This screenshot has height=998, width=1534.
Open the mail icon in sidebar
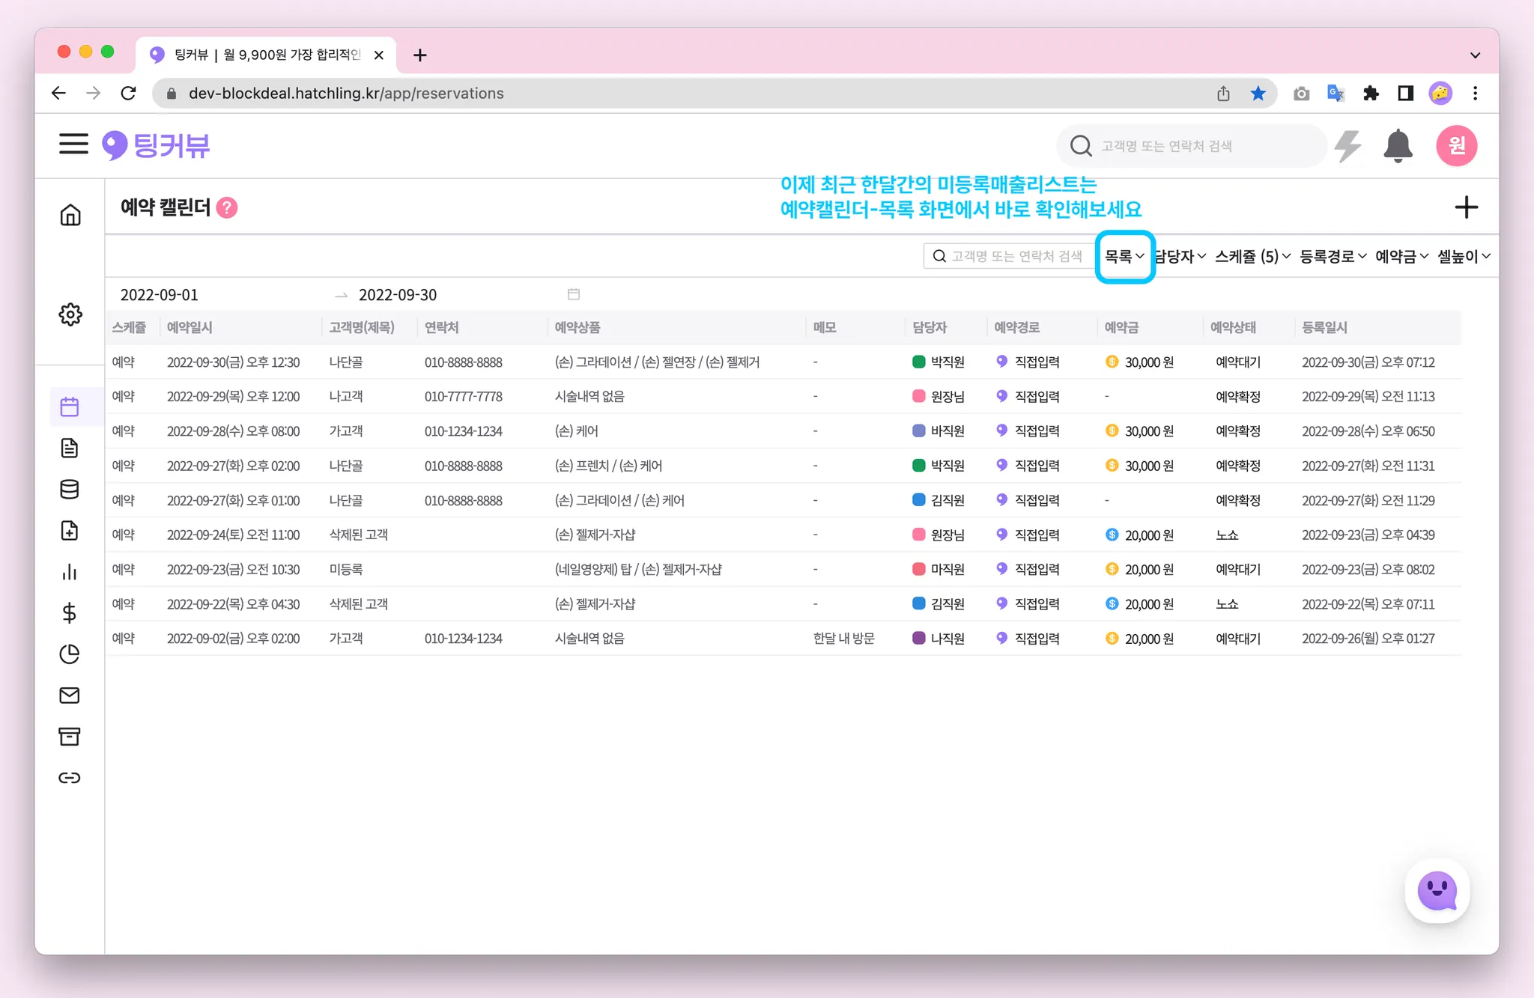[70, 696]
